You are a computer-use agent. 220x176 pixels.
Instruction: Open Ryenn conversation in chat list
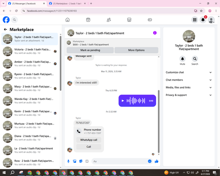click(29, 76)
